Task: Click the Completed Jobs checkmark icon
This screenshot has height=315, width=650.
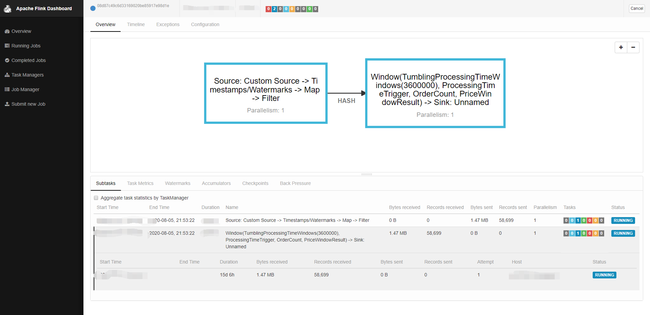Action: point(7,60)
